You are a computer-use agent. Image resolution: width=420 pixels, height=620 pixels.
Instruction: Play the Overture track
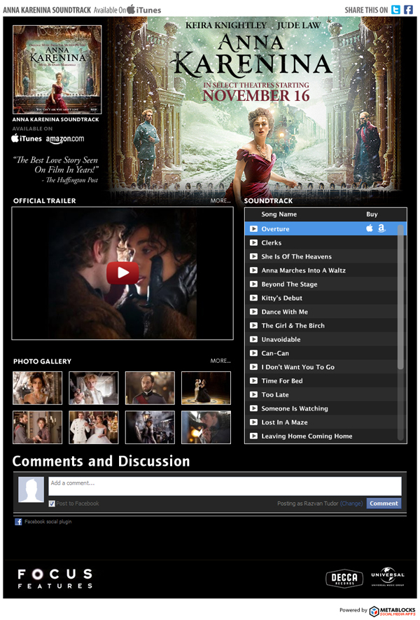click(253, 229)
